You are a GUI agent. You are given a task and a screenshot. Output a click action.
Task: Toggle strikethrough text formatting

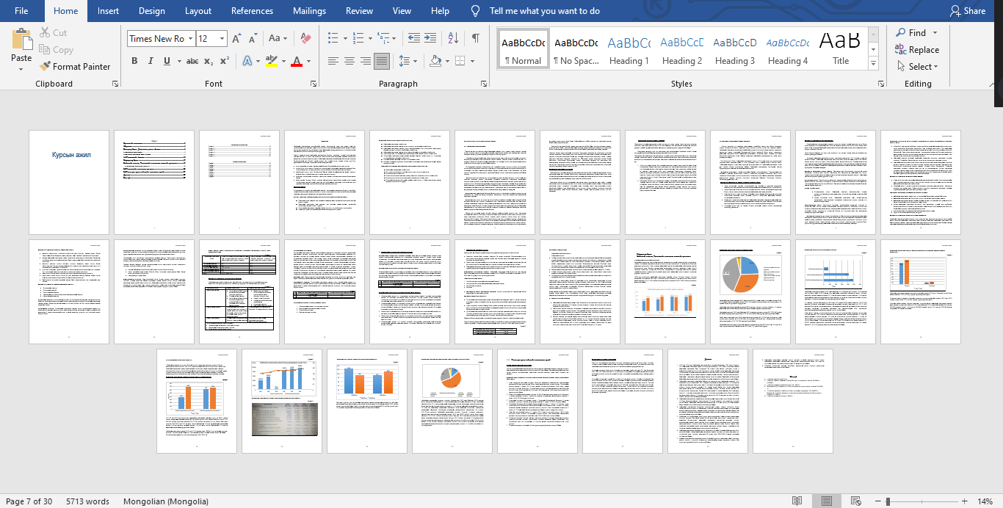tap(192, 61)
